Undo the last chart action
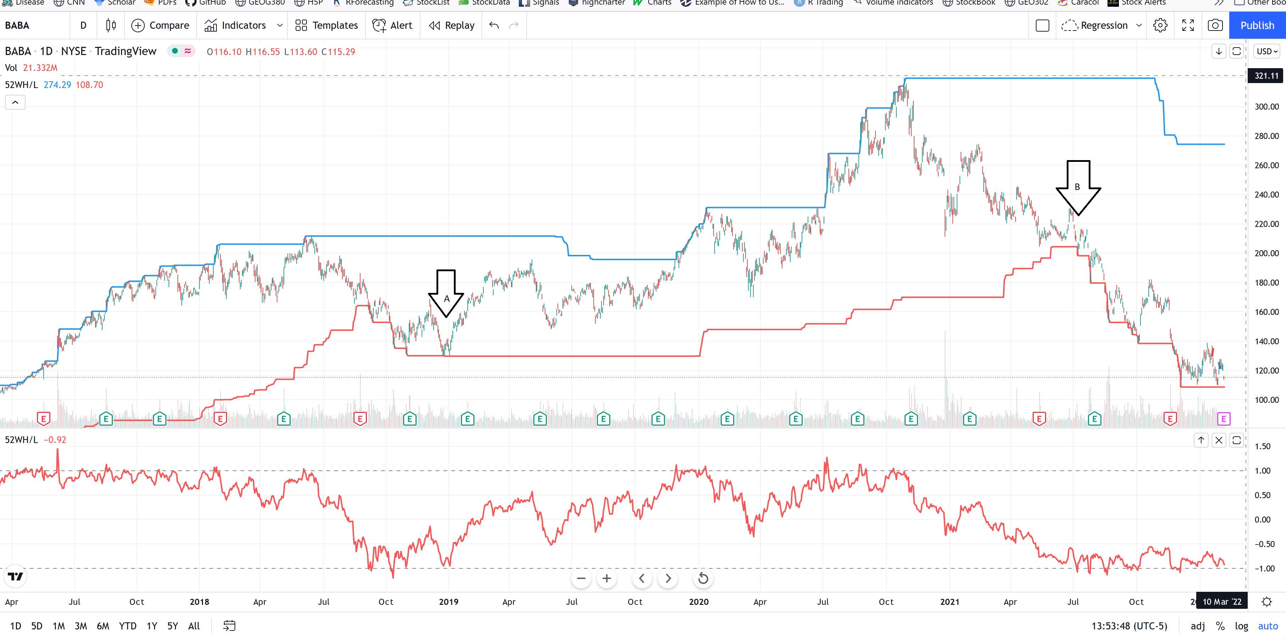The width and height of the screenshot is (1286, 639). pos(494,25)
